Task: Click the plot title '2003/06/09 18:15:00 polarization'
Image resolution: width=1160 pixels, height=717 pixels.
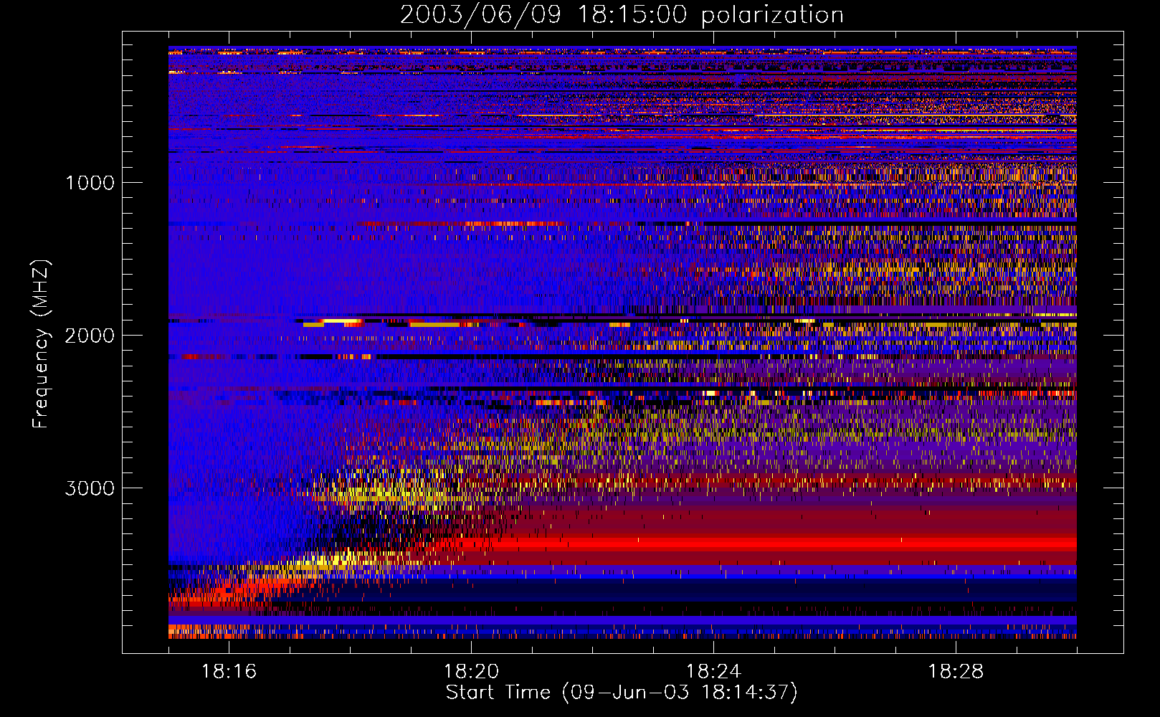Action: pyautogui.click(x=622, y=15)
